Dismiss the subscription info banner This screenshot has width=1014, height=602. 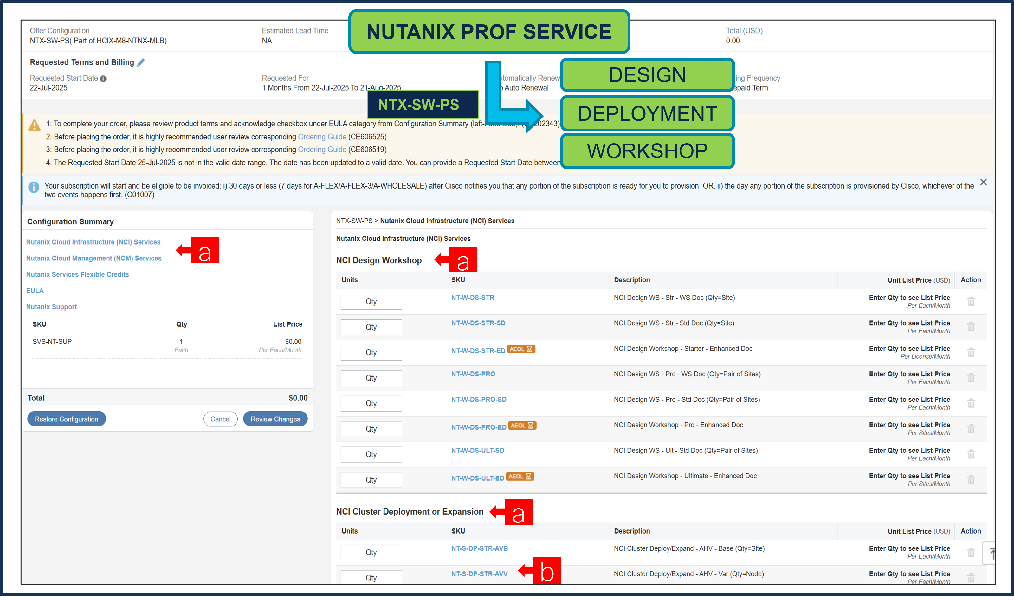point(984,182)
